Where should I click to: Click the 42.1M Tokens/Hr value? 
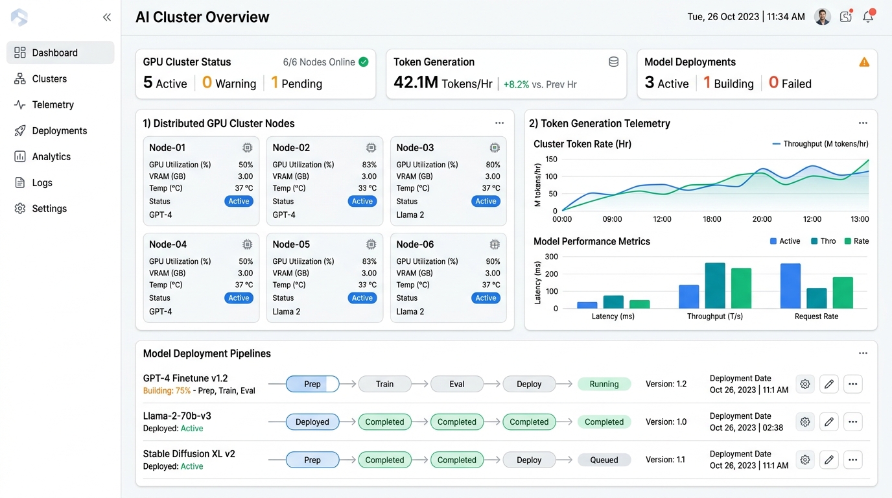[x=443, y=83]
